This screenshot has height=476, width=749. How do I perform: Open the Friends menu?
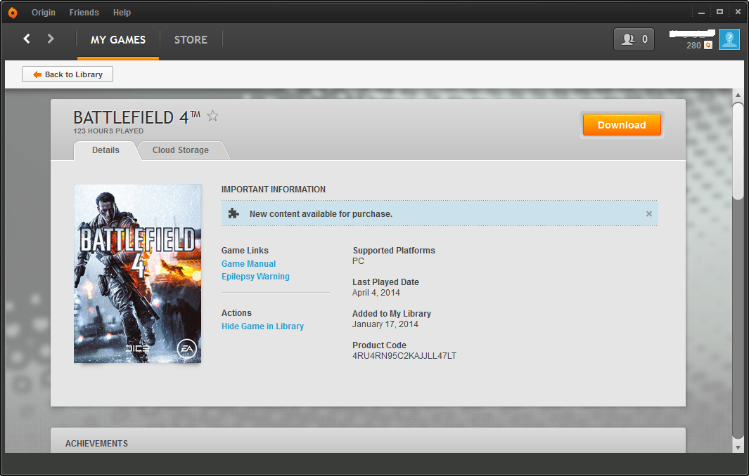coord(84,13)
